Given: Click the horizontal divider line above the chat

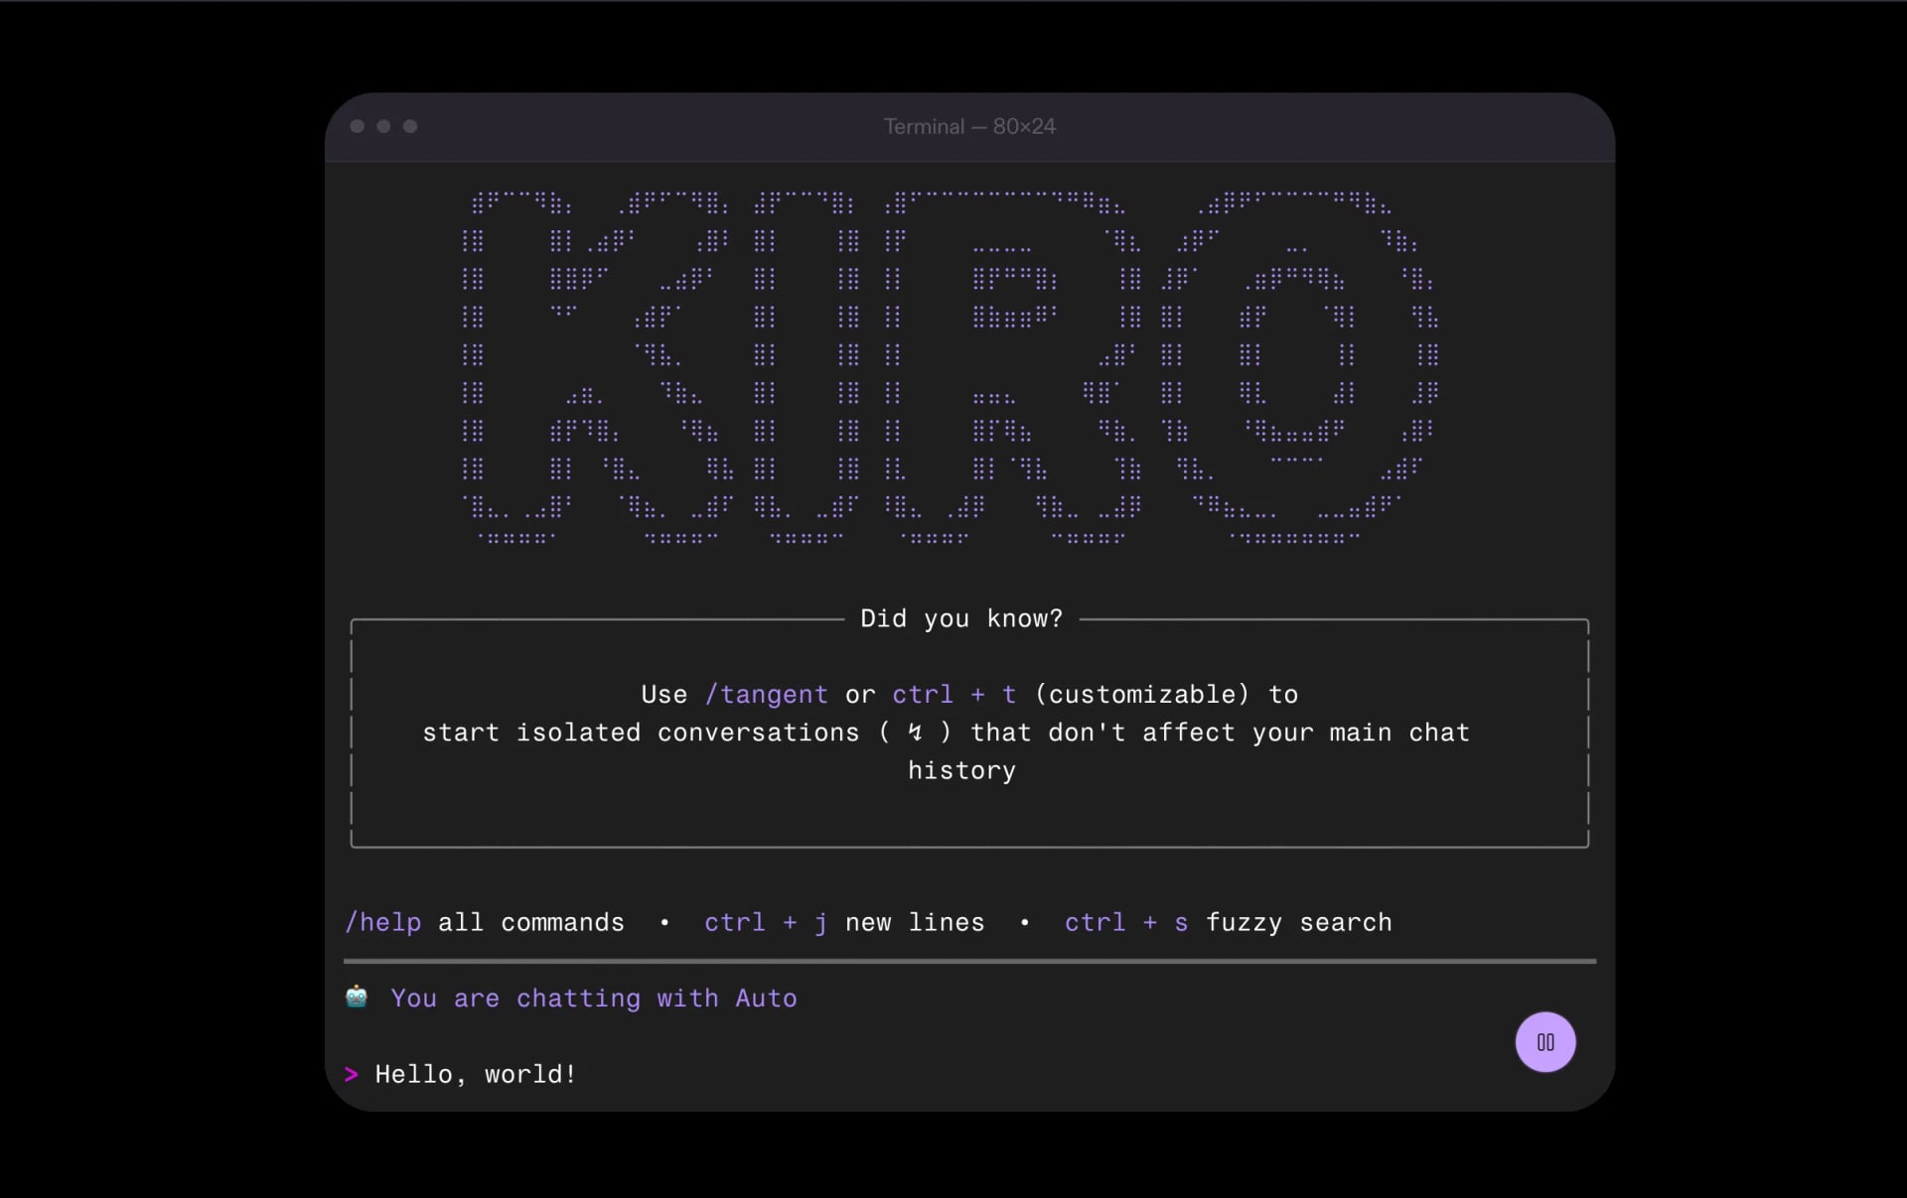Looking at the screenshot, I should coord(968,961).
